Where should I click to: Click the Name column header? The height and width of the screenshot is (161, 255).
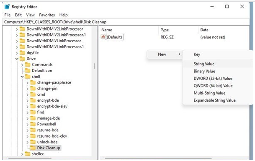[107, 30]
